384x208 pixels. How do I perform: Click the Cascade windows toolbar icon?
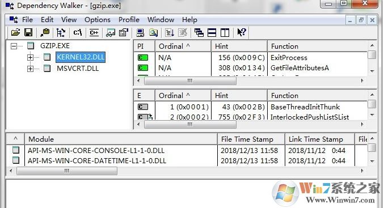[199, 32]
